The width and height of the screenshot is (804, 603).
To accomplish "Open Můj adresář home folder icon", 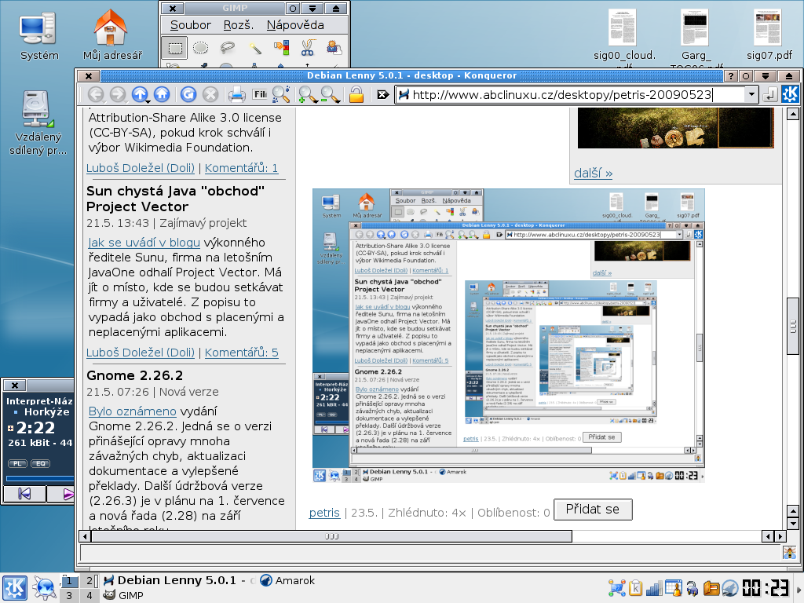I will pos(112,35).
